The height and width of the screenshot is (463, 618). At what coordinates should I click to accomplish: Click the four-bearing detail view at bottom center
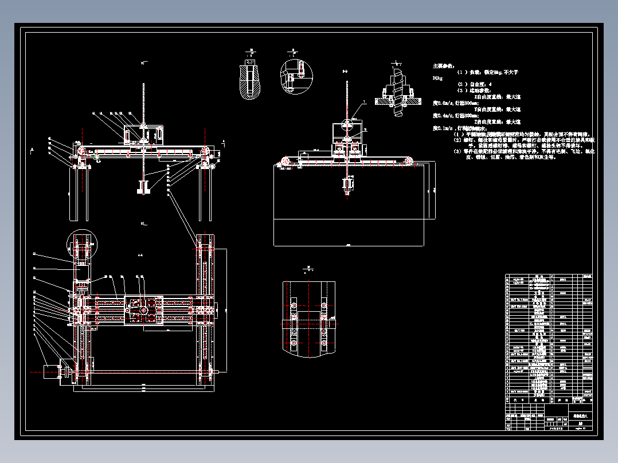(x=309, y=319)
